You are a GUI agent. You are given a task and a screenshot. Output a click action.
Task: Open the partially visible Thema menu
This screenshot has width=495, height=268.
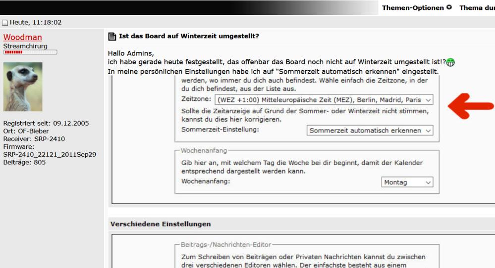coord(477,8)
